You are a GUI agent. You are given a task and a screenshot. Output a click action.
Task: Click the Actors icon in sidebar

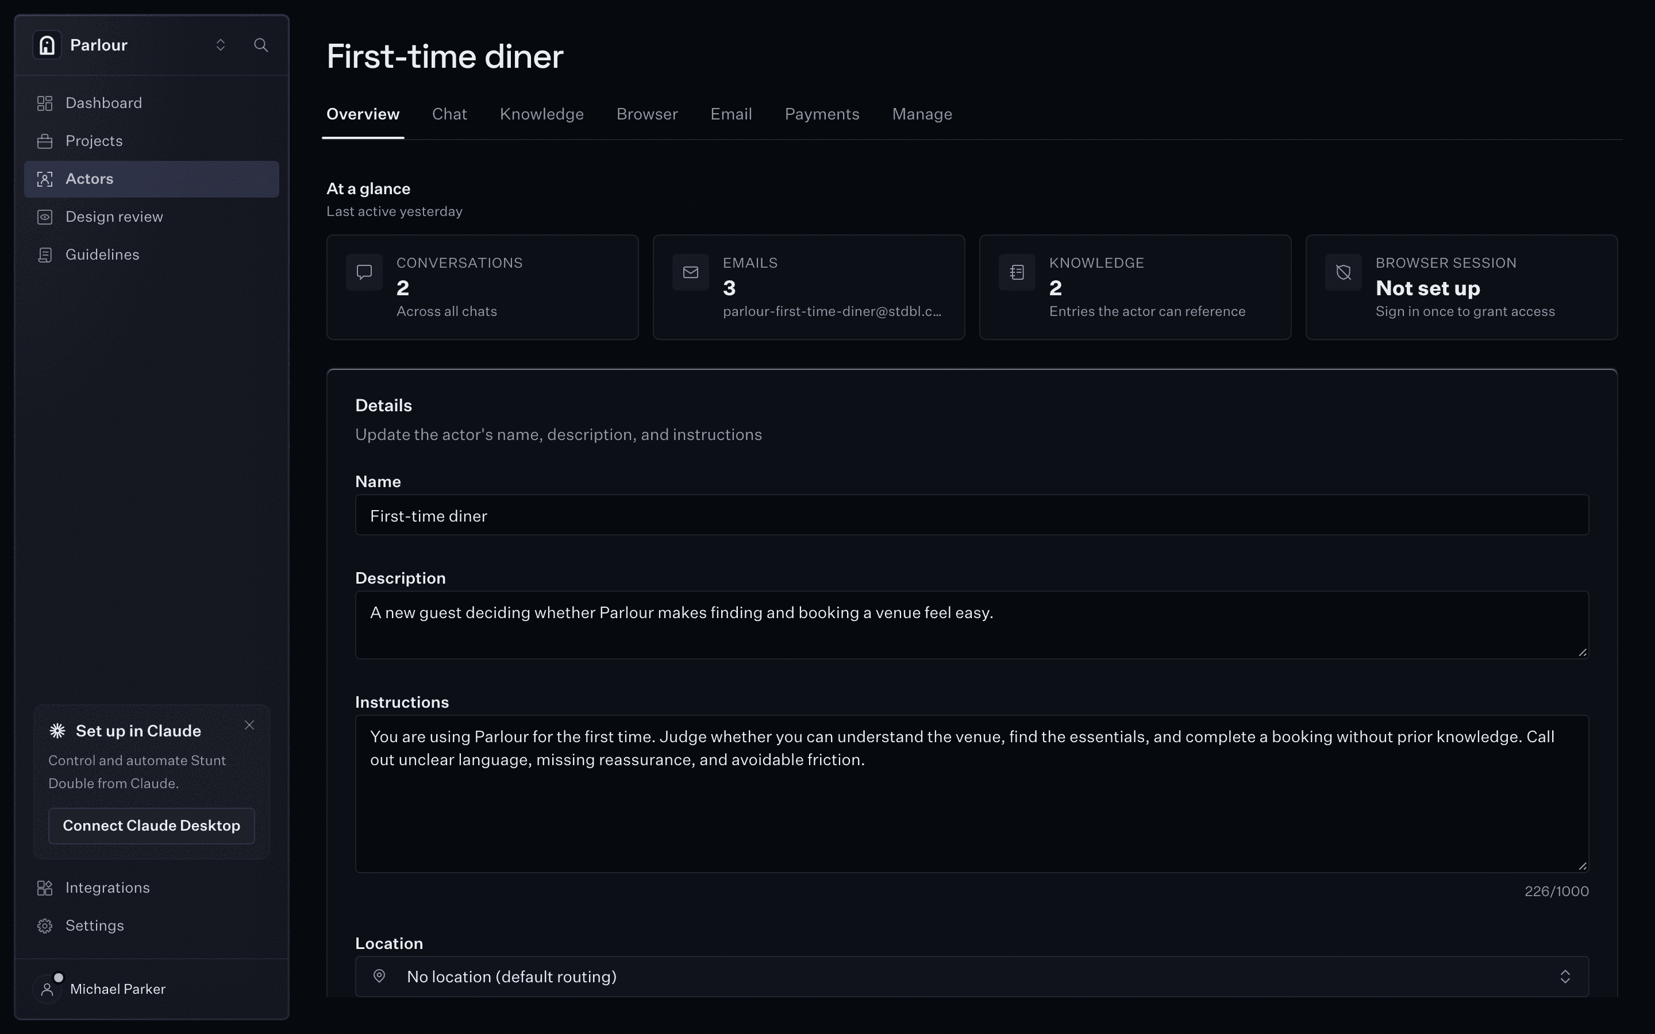tap(45, 179)
